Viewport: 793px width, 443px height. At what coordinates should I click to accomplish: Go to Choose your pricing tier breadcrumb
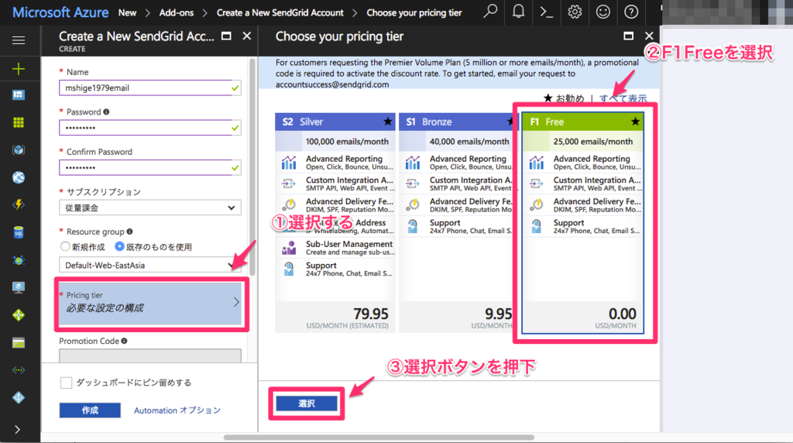pos(414,12)
